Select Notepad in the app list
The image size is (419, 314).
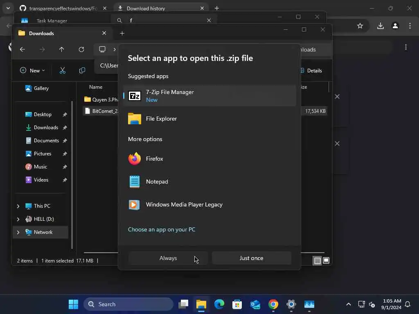[209, 182]
